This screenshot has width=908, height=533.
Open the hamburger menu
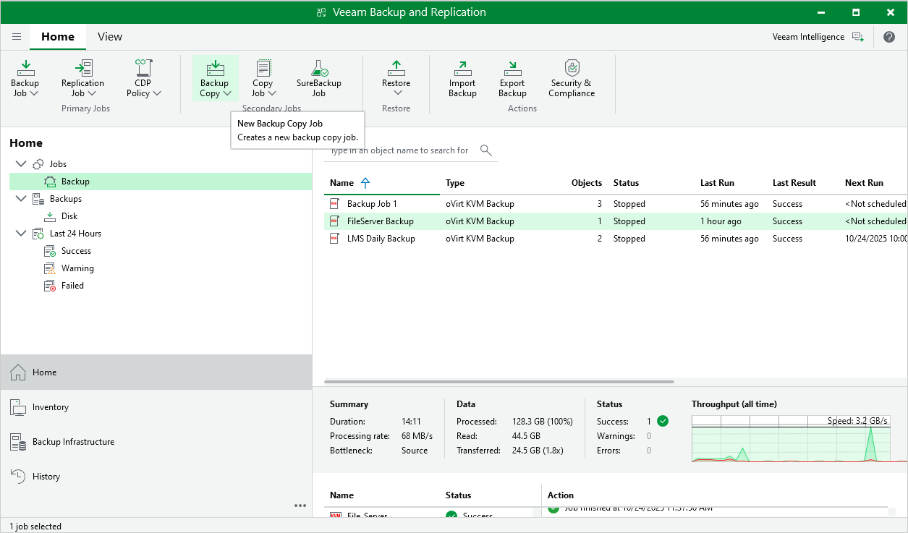click(x=16, y=36)
